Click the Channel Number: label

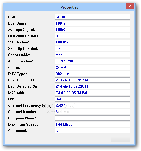coord(23,112)
